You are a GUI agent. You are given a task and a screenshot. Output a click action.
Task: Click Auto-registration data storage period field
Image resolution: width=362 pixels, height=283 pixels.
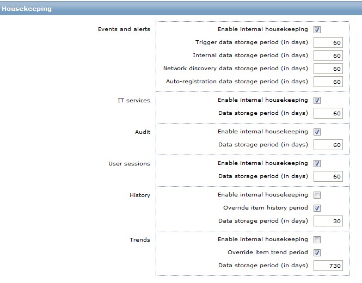tap(328, 82)
